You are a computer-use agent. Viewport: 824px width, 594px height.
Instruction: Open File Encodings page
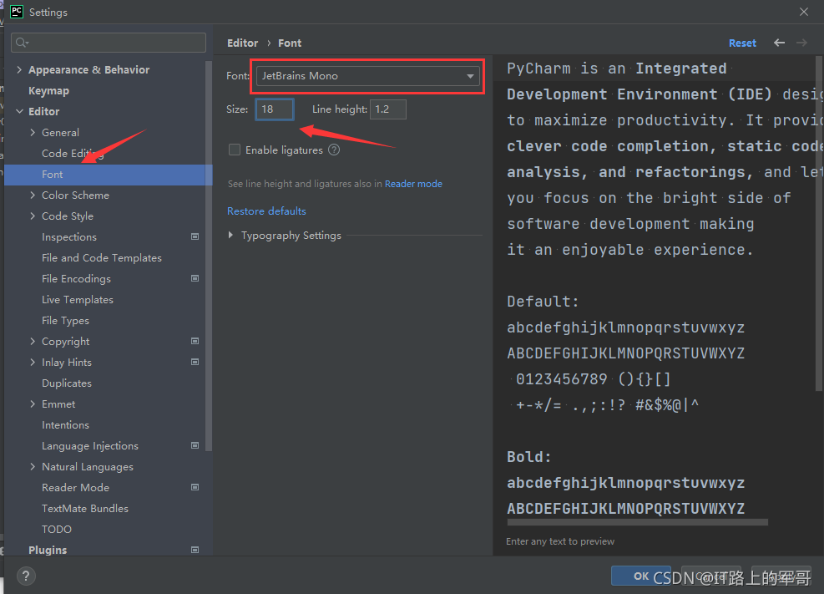tap(76, 278)
